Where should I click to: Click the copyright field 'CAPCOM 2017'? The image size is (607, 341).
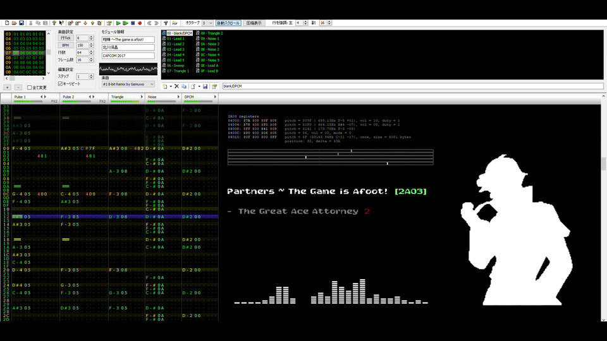coord(128,56)
